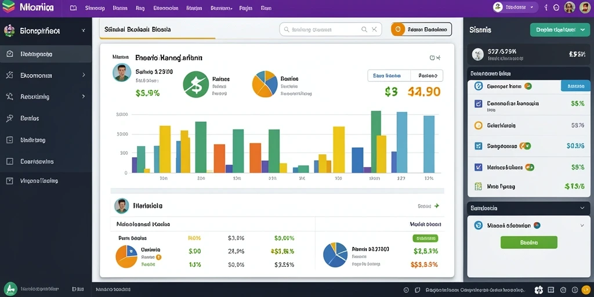Viewport: 594px width, 297px height.
Task: Click the orange-icon button next to search box
Action: [x=421, y=29]
